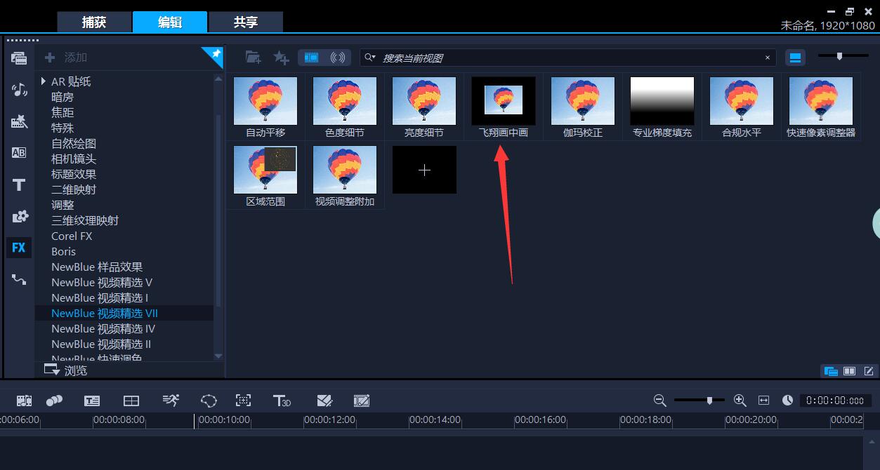
Task: Open the search options dropdown arrow
Action: pos(370,58)
